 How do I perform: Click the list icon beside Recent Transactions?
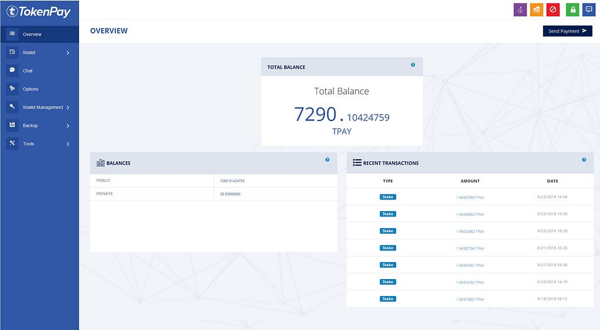357,163
